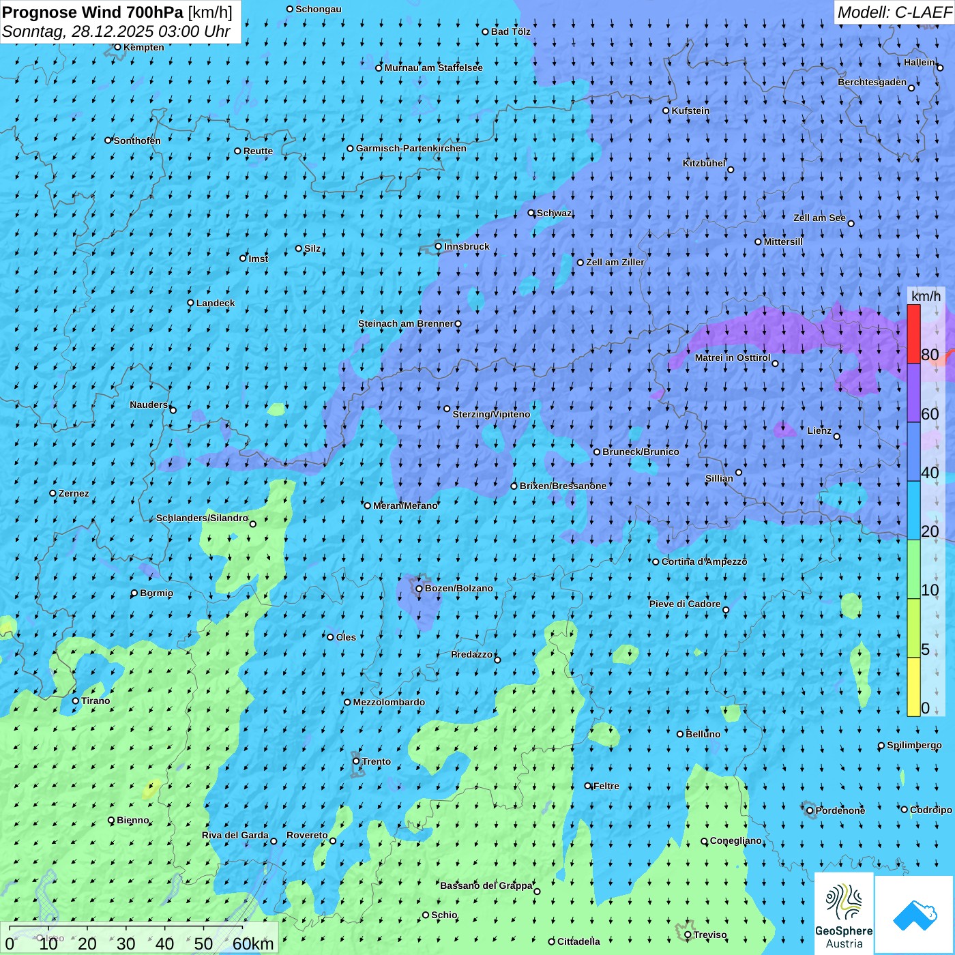Select the purple 60–80 km/h legend swatch

click(913, 393)
